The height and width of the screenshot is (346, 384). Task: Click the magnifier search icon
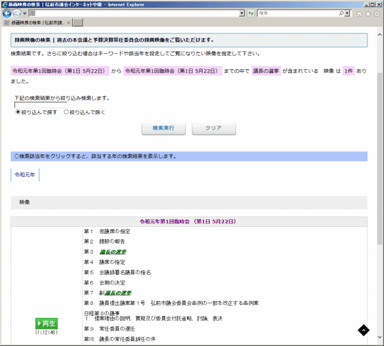point(341,13)
